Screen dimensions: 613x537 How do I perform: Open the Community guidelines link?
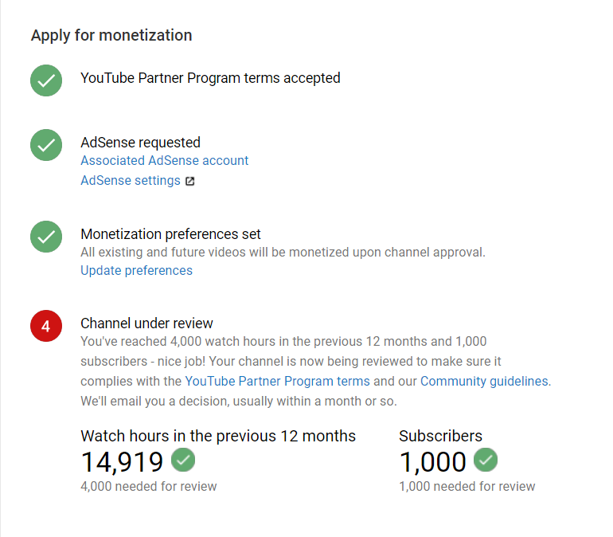[x=484, y=381]
